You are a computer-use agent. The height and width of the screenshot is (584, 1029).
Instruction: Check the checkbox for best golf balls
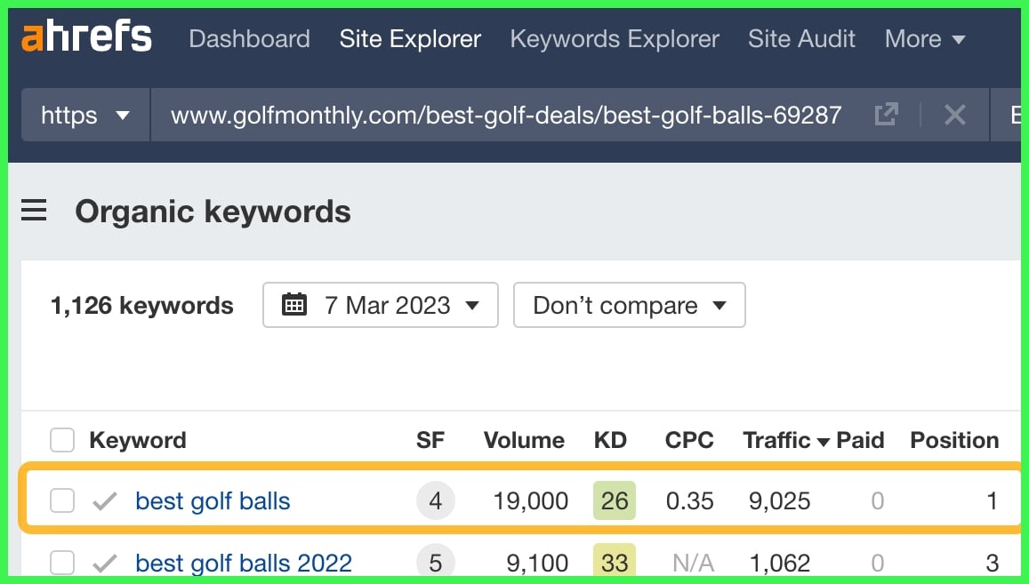pos(61,500)
